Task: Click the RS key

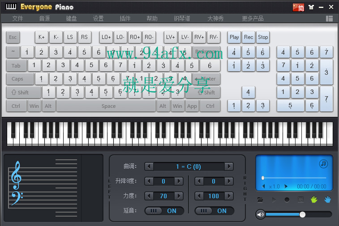Action: point(84,37)
